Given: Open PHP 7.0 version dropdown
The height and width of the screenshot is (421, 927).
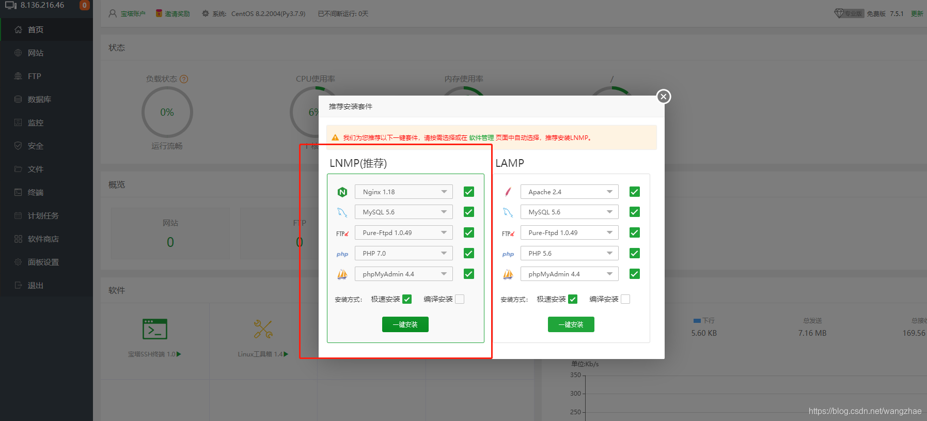Looking at the screenshot, I should [x=404, y=253].
